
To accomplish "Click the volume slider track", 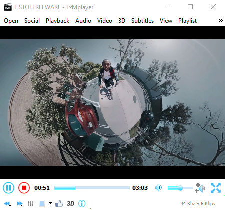I will point(180,188).
